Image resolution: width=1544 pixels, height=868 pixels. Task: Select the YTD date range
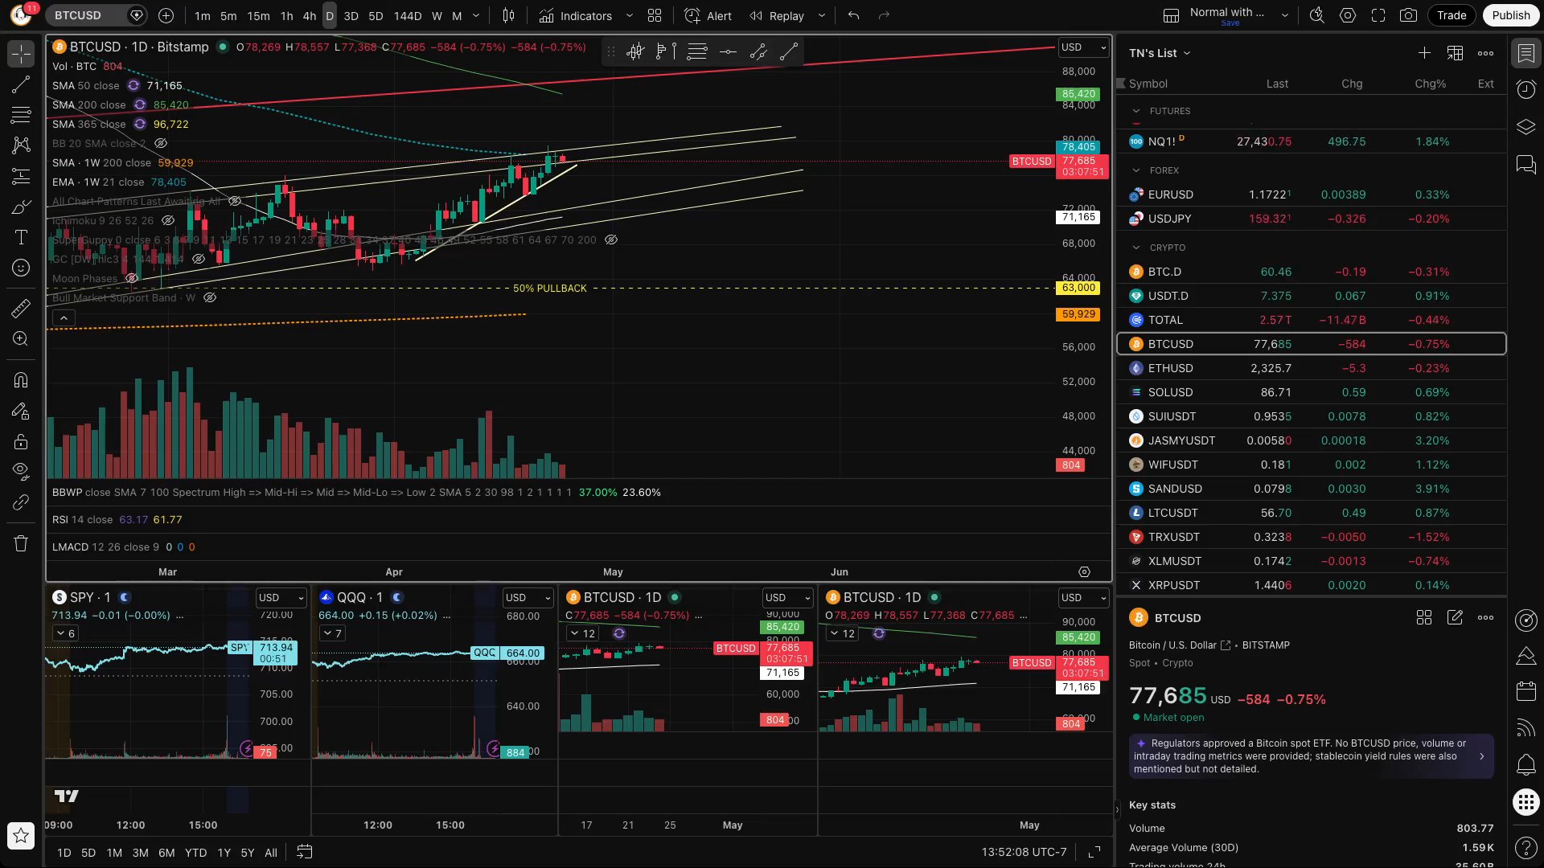195,853
